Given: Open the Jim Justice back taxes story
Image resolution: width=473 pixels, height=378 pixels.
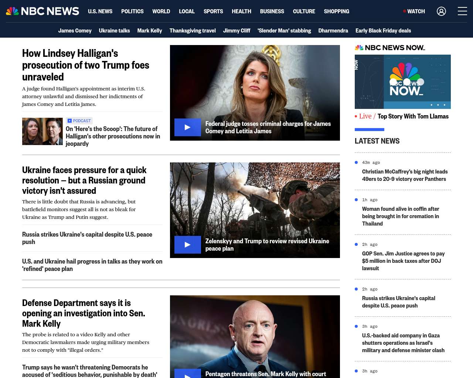Looking at the screenshot, I should coord(403,261).
